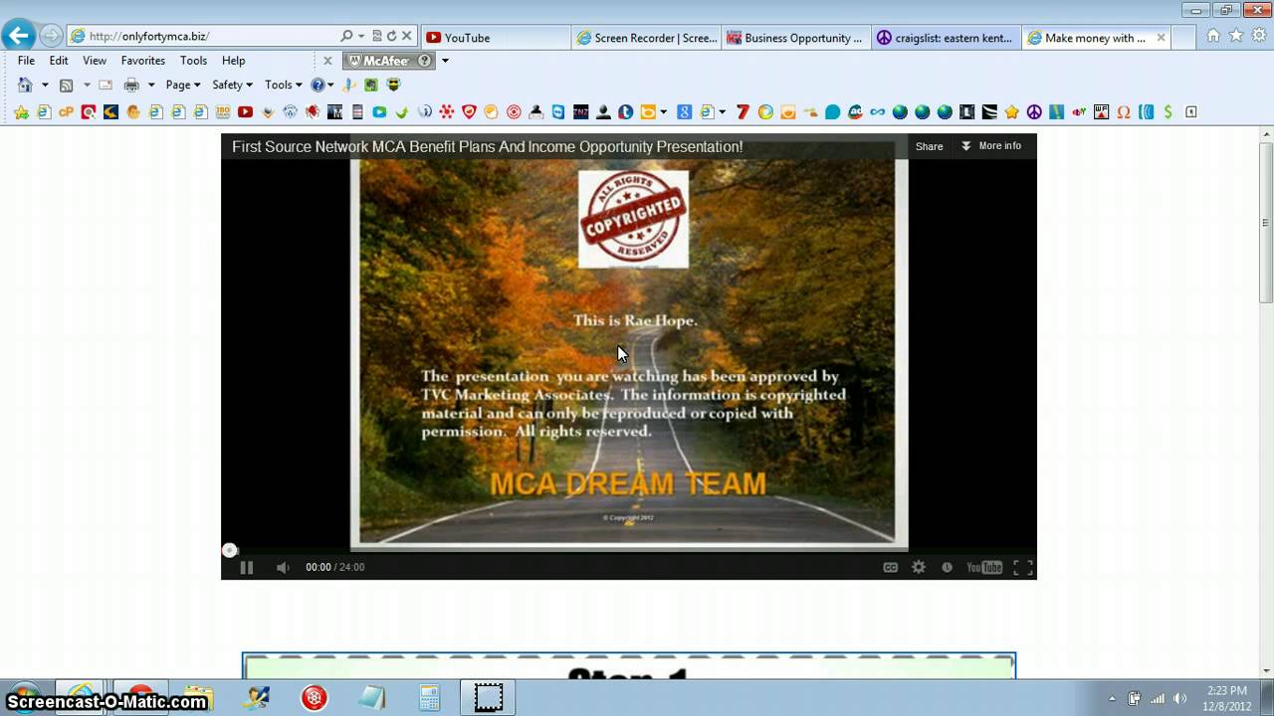Click the blue Help question mark icon
The image size is (1274, 716).
coord(318,85)
